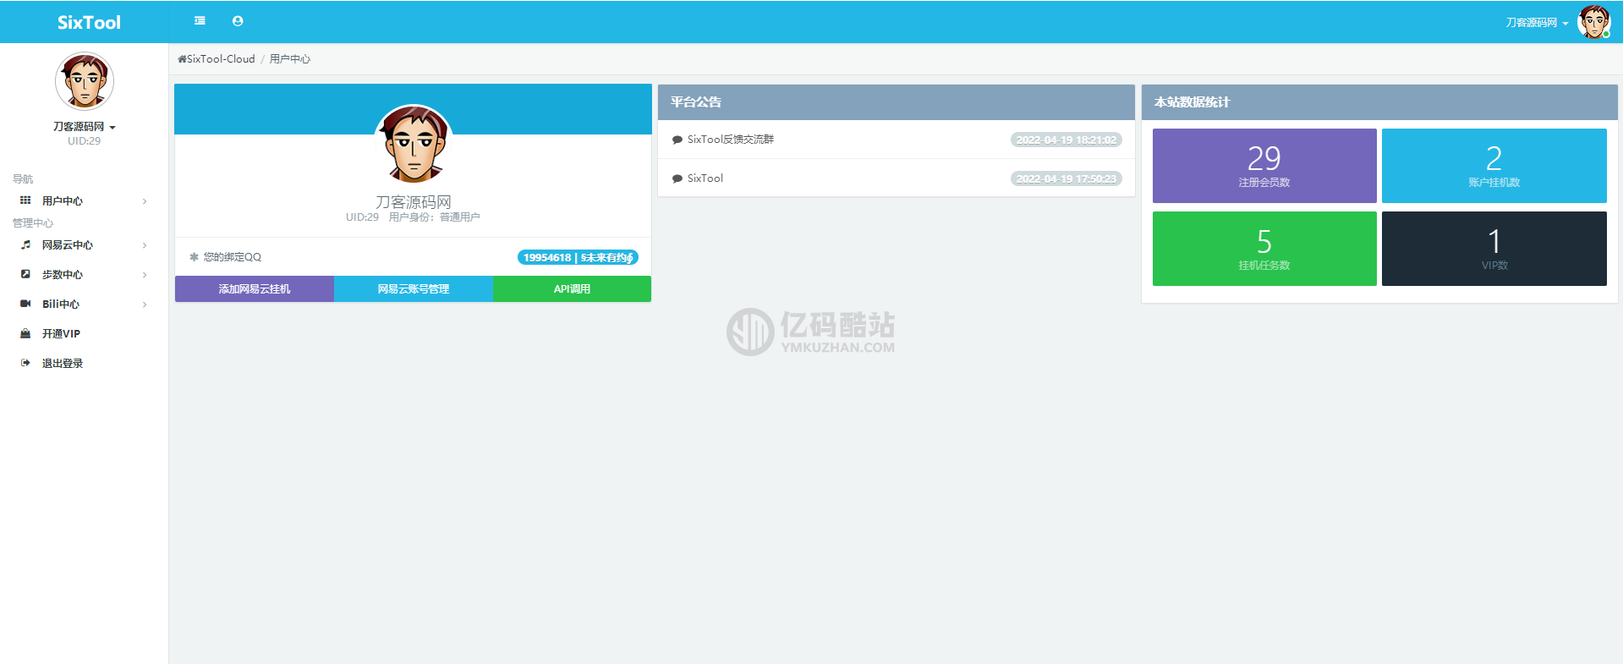
Task: Click 用户中心 breadcrumb text
Action: click(290, 59)
